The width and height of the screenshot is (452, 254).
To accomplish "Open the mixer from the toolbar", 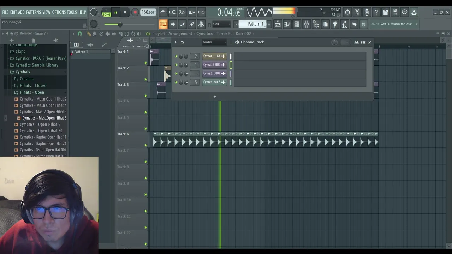I will coord(307,24).
